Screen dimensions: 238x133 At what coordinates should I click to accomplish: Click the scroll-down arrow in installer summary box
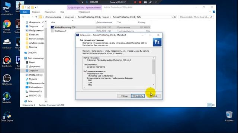[154, 85]
